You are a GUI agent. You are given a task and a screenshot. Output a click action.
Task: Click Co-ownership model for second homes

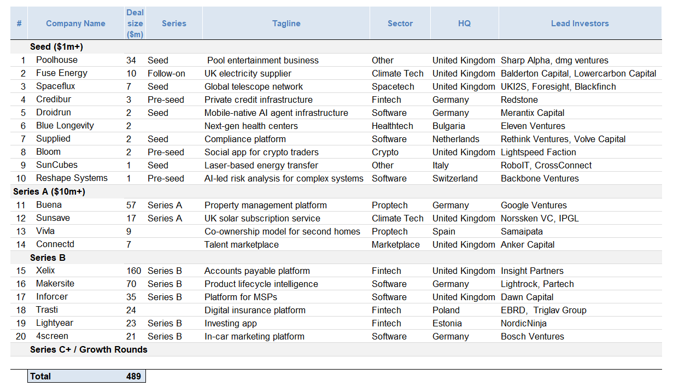click(x=282, y=231)
